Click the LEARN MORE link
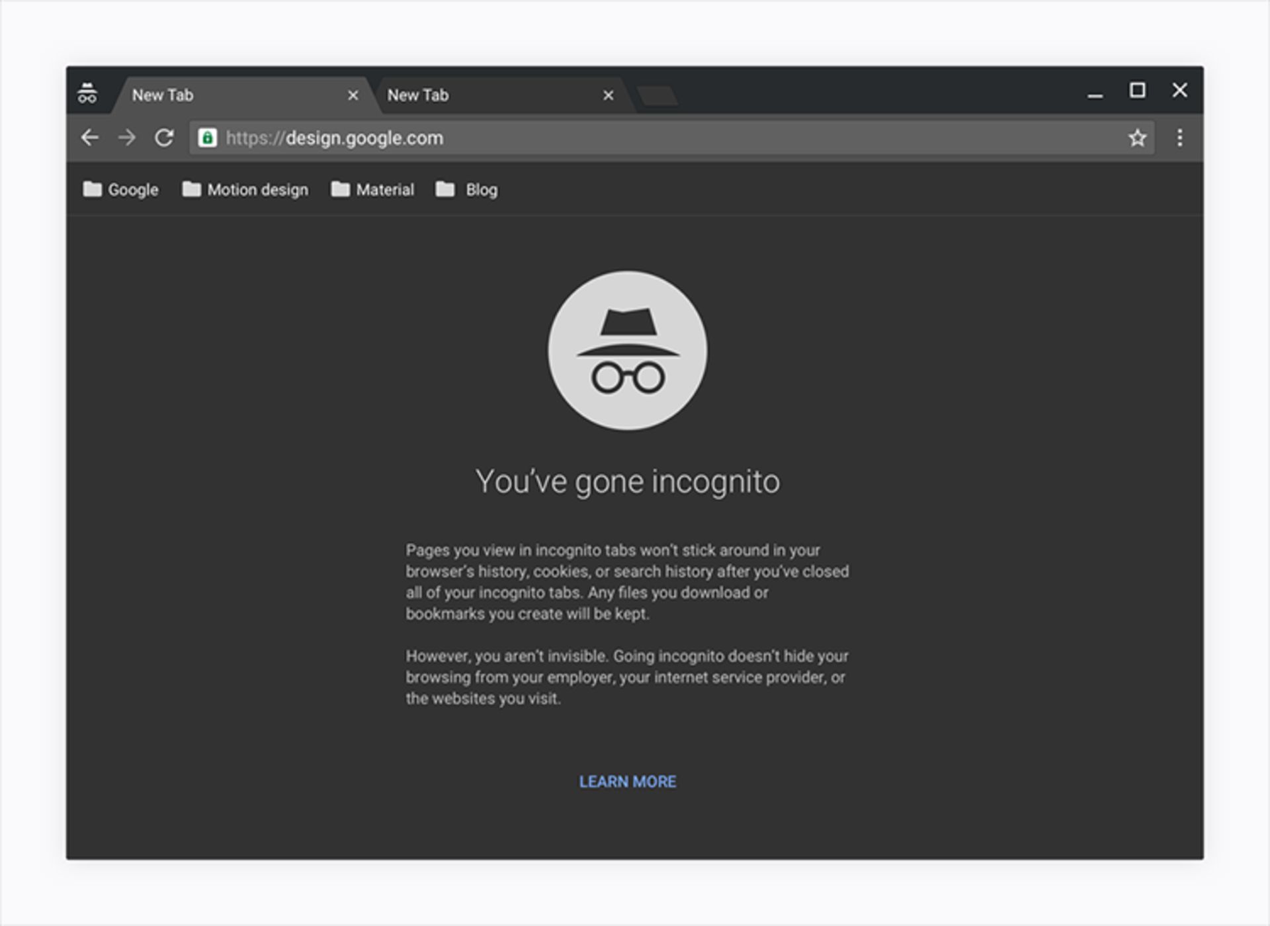 click(x=627, y=781)
